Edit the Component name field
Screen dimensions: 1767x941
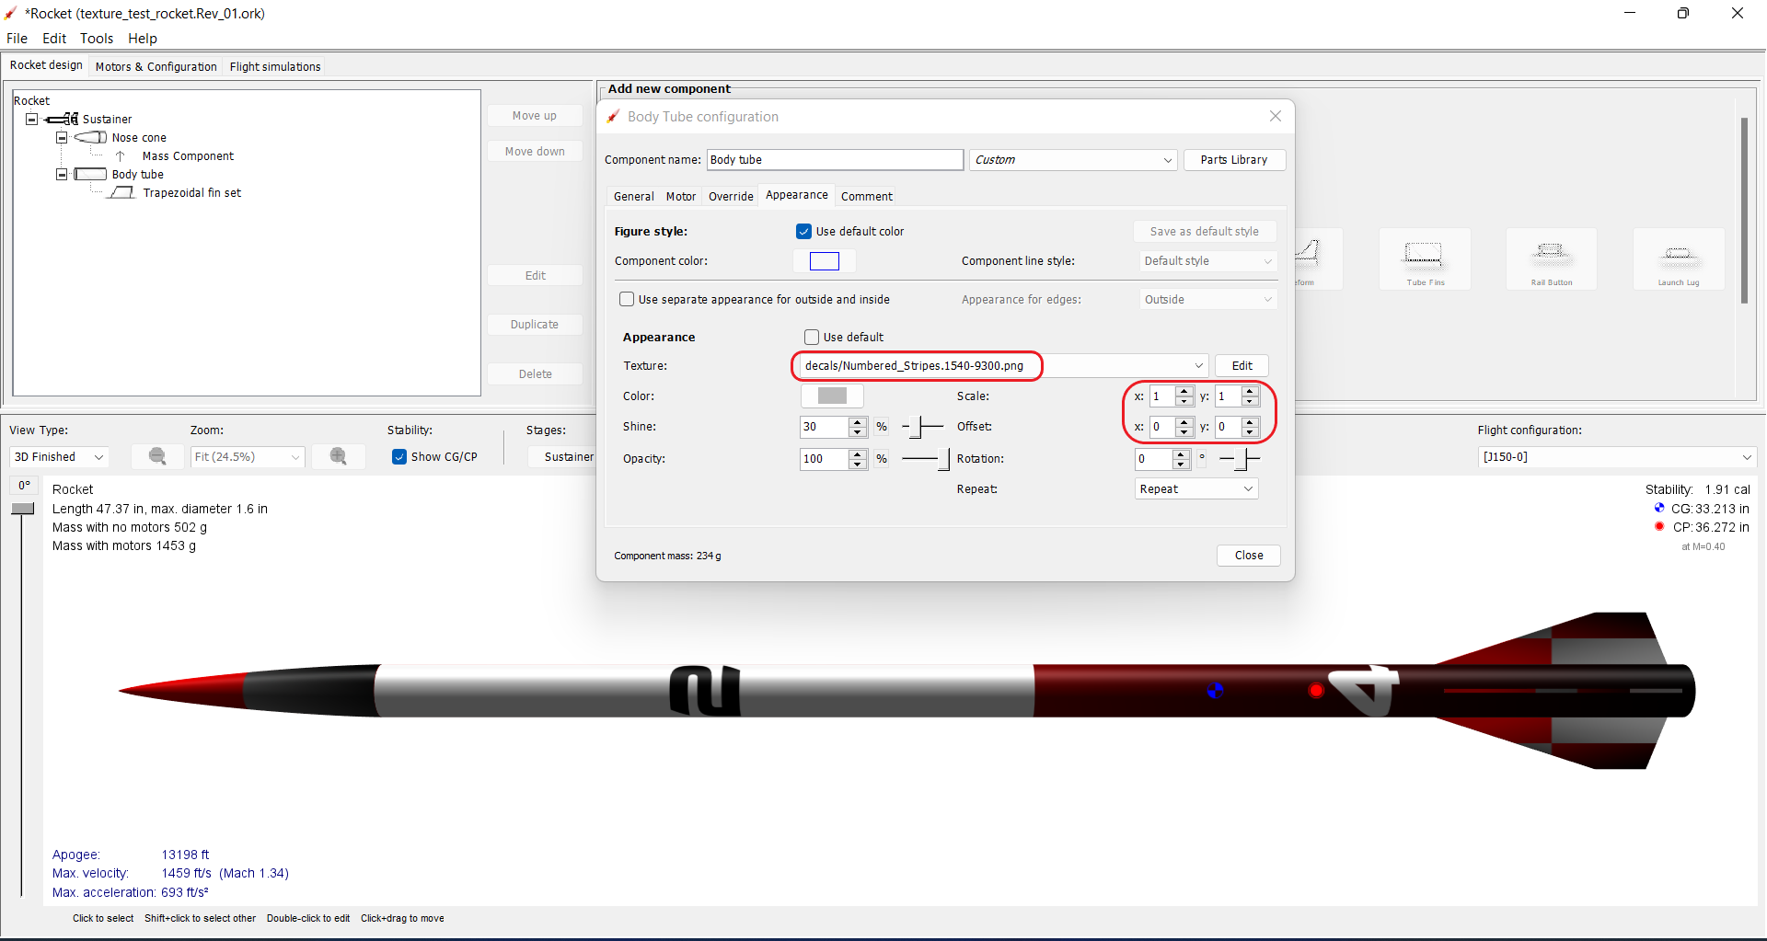(834, 159)
